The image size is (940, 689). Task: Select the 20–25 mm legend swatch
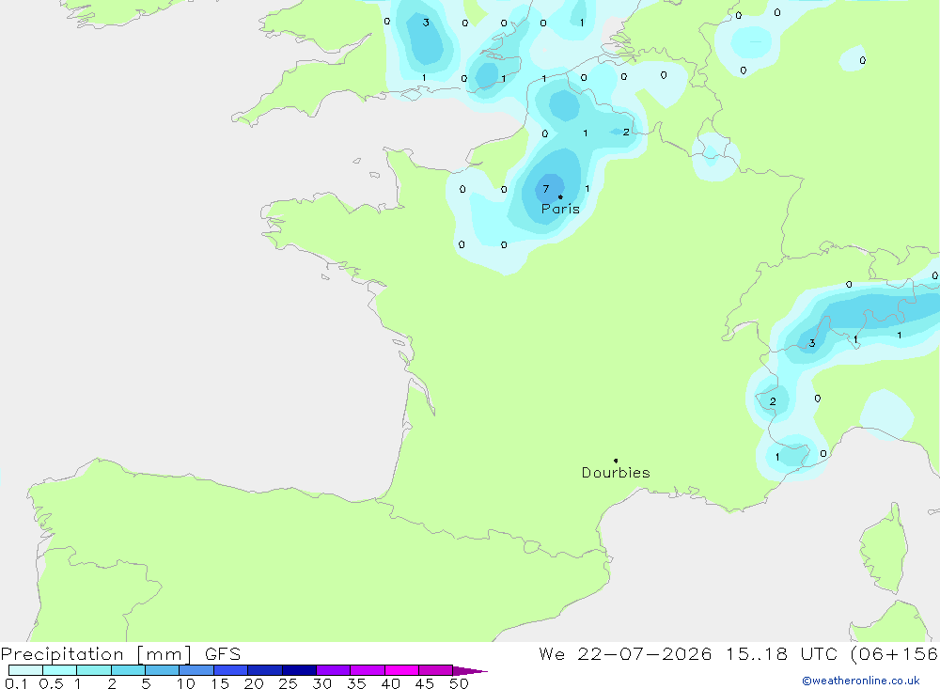tap(264, 670)
